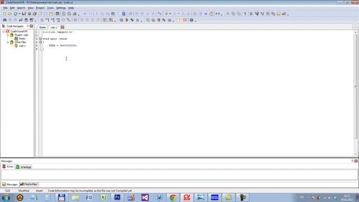Select Project: calc in navigator tree

coord(21,35)
